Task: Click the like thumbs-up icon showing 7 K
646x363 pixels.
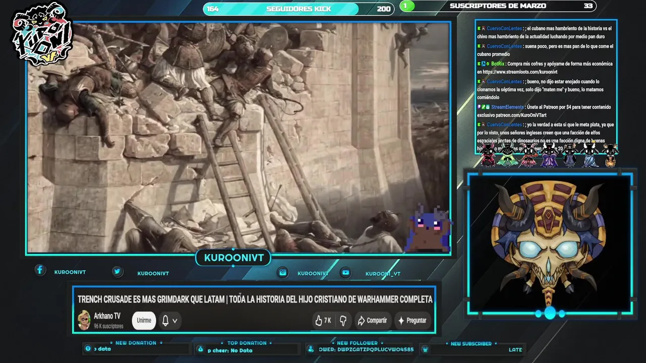Action: [319, 321]
